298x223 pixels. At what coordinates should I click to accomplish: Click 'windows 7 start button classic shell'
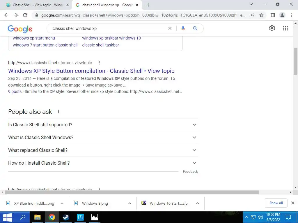coord(45,45)
